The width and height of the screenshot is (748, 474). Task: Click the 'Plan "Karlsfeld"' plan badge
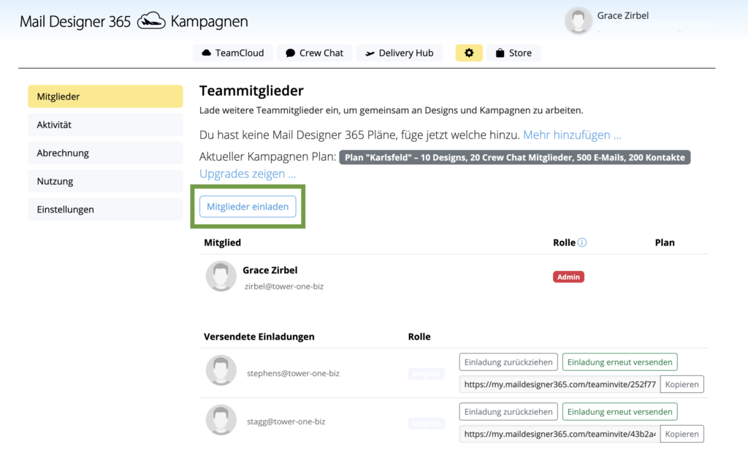click(x=515, y=157)
